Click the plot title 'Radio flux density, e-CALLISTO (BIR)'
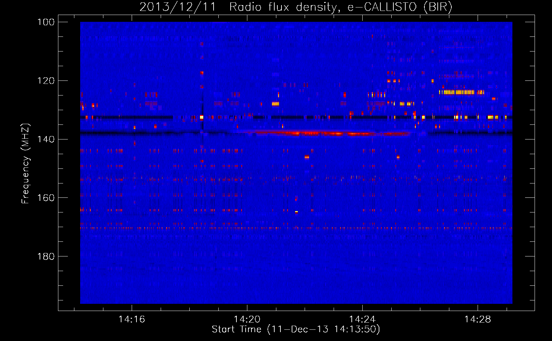The height and width of the screenshot is (341, 552). (340, 7)
